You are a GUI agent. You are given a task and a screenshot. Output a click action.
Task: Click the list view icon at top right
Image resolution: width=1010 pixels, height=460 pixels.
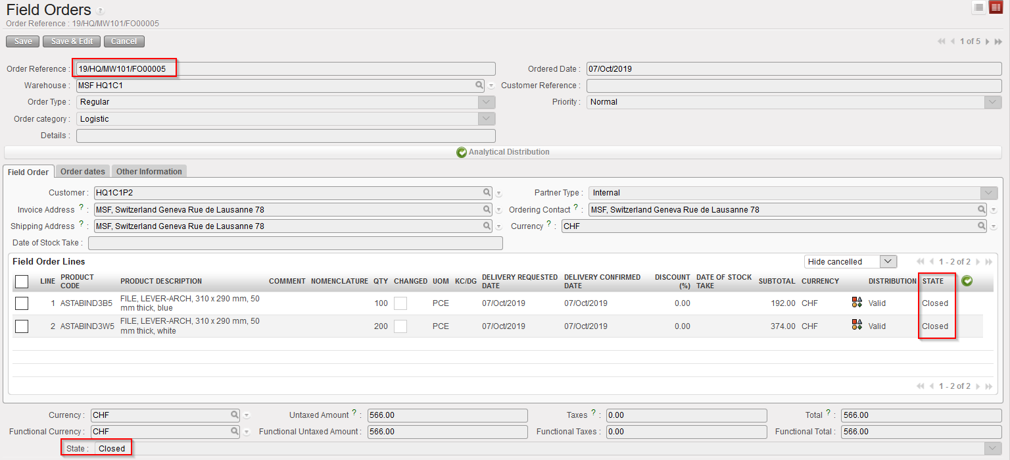pos(979,7)
